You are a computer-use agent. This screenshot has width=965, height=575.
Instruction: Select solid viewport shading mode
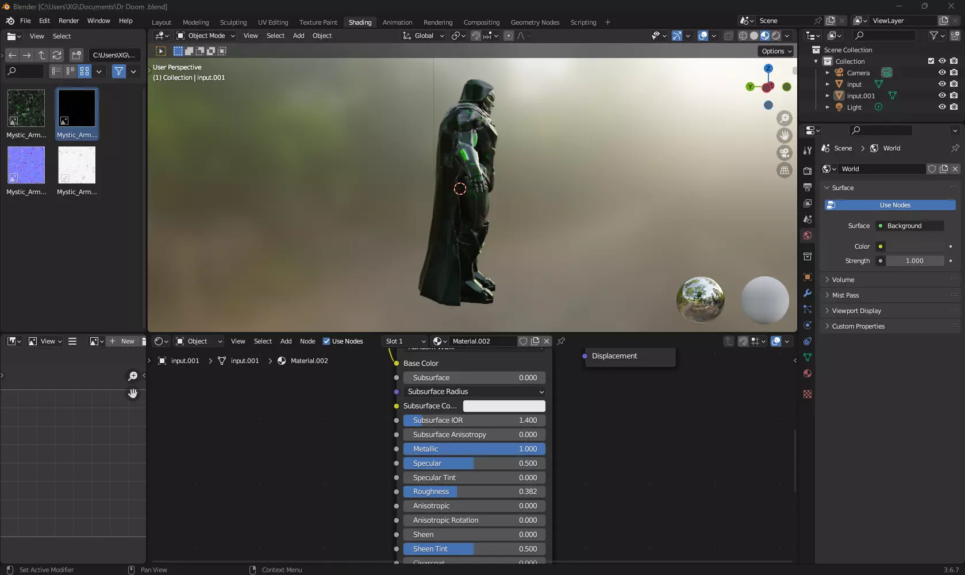click(754, 36)
